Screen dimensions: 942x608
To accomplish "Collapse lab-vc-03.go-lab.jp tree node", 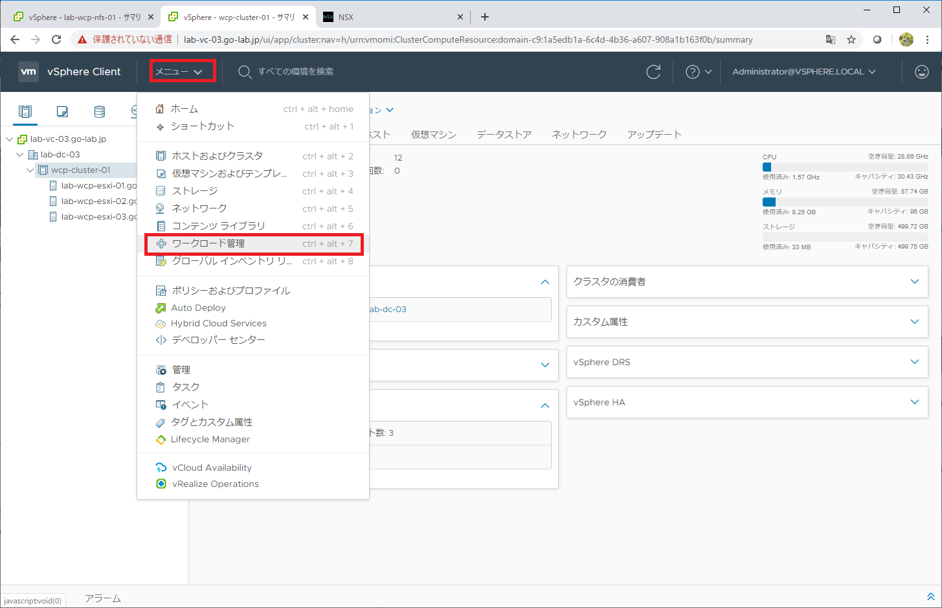I will pos(10,139).
